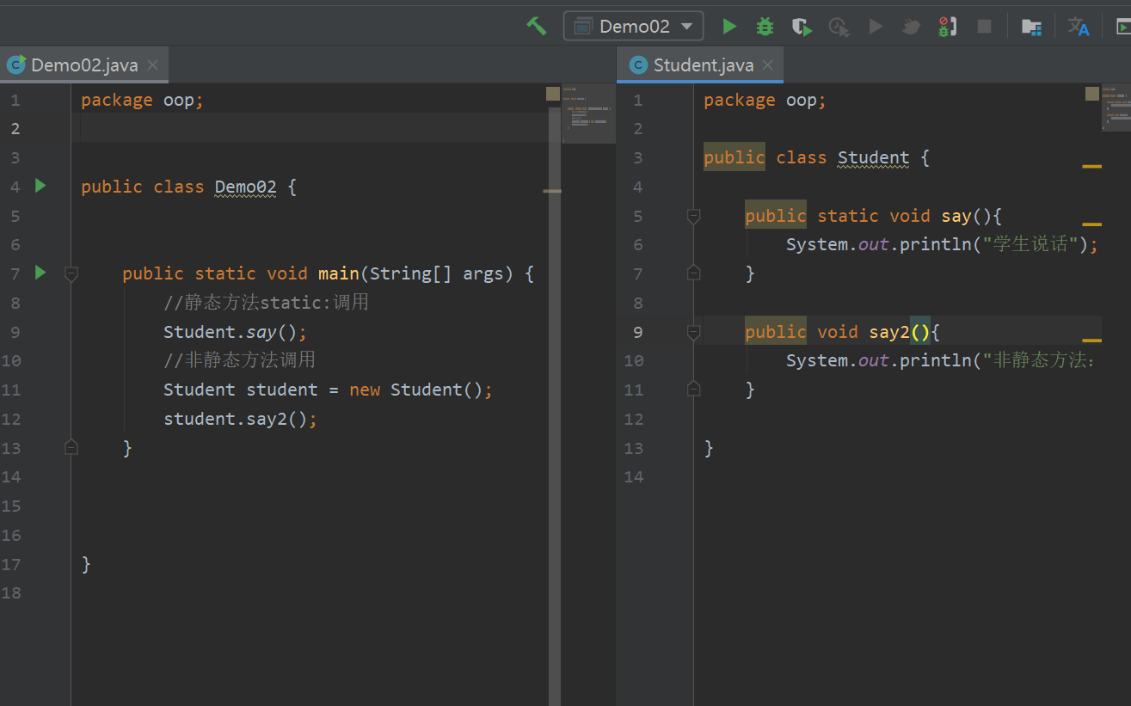Close the Student.java tab
Viewport: 1131px width, 706px height.
tap(767, 65)
